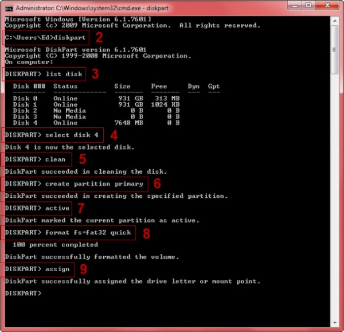This screenshot has width=344, height=332.
Task: Minimize the diskpart command window
Action: tap(295, 5)
